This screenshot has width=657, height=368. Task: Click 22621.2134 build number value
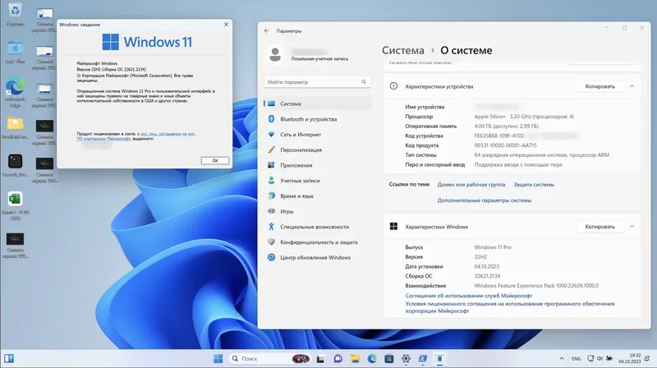click(487, 276)
